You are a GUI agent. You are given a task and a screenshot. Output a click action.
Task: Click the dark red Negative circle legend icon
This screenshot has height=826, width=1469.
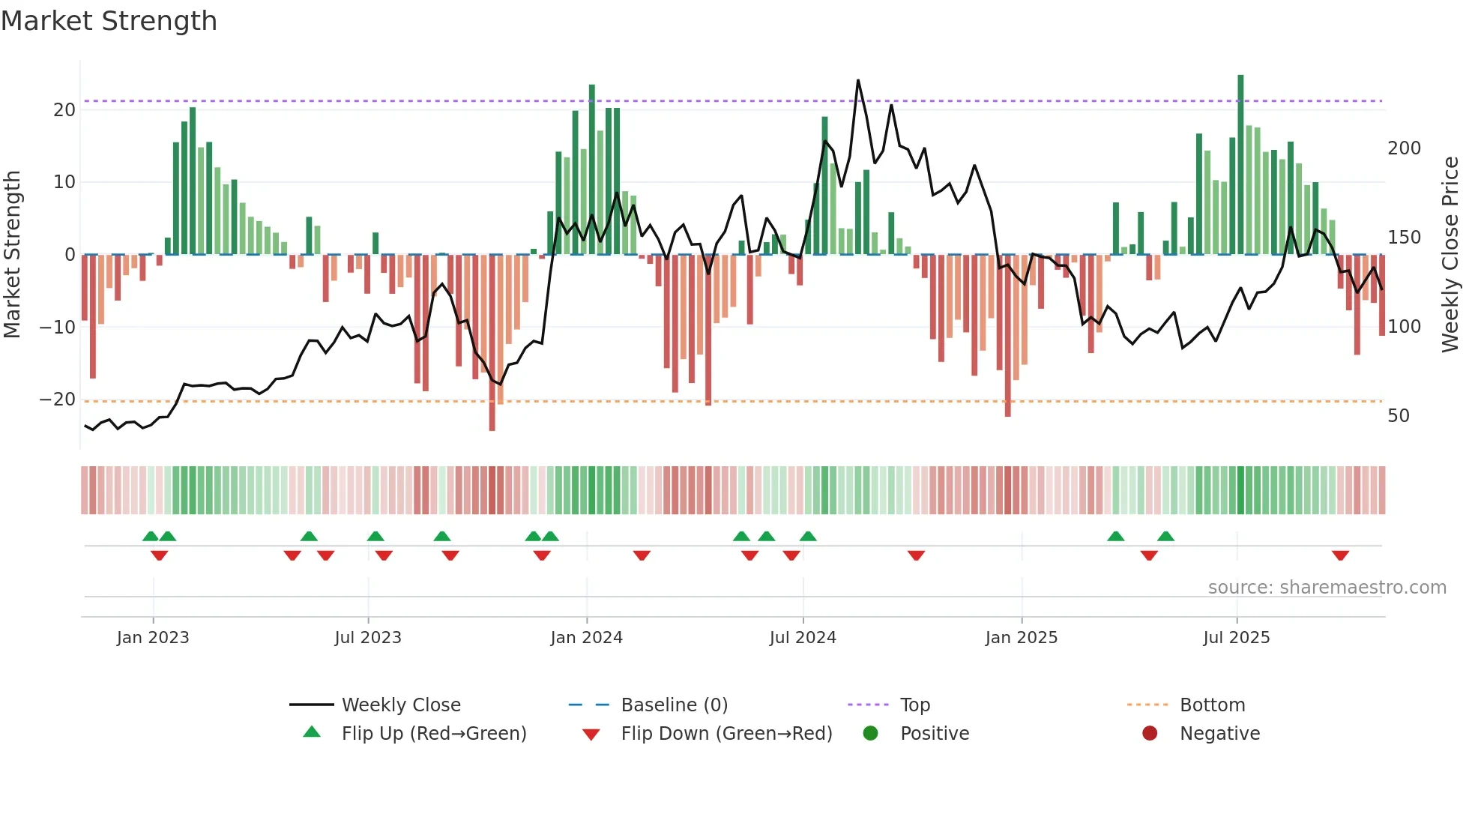click(1150, 733)
